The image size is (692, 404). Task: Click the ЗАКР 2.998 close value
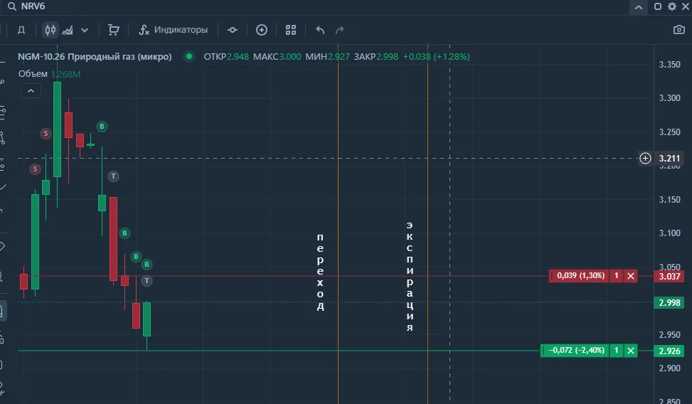click(376, 56)
